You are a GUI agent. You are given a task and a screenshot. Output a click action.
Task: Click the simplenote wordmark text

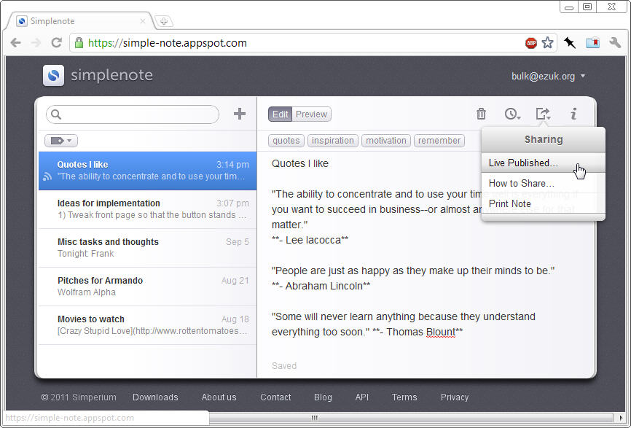(x=112, y=75)
